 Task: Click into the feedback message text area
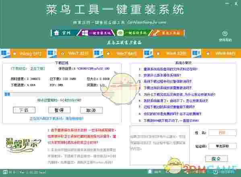160,145
